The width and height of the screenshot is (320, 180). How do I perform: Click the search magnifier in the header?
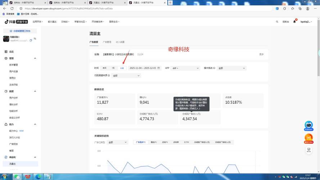(x=276, y=22)
